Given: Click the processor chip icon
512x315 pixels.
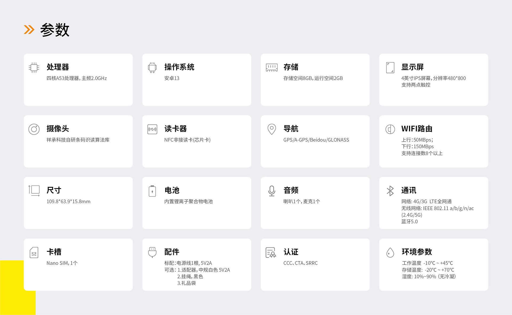Looking at the screenshot, I should pyautogui.click(x=34, y=67).
